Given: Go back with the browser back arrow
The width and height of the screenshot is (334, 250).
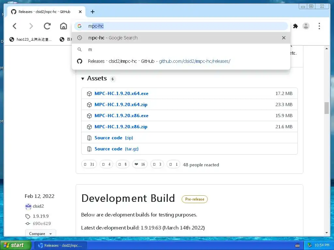Looking at the screenshot, I should click(x=14, y=26).
